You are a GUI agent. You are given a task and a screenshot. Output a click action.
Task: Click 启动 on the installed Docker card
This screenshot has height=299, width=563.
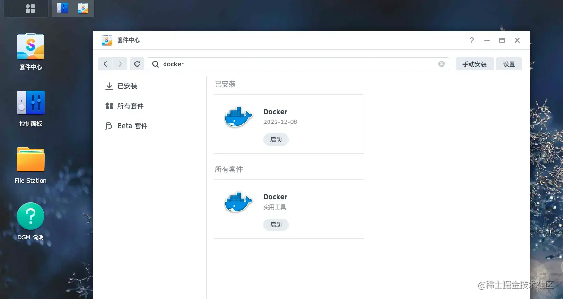pos(276,140)
